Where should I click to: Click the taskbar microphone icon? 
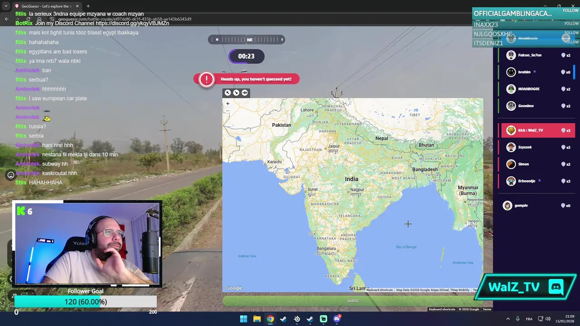(517, 319)
